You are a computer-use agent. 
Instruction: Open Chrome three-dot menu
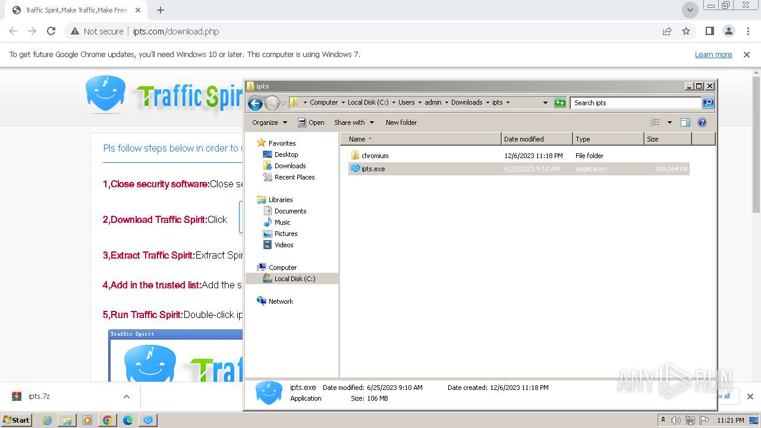click(x=748, y=32)
